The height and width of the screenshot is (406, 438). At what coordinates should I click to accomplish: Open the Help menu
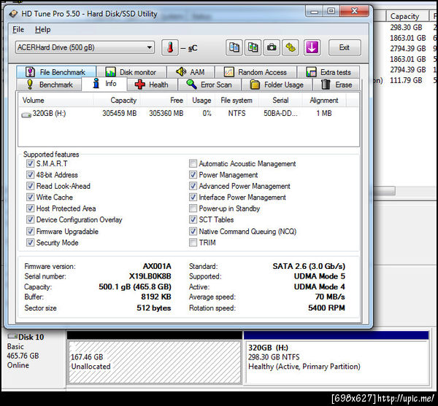pos(43,30)
